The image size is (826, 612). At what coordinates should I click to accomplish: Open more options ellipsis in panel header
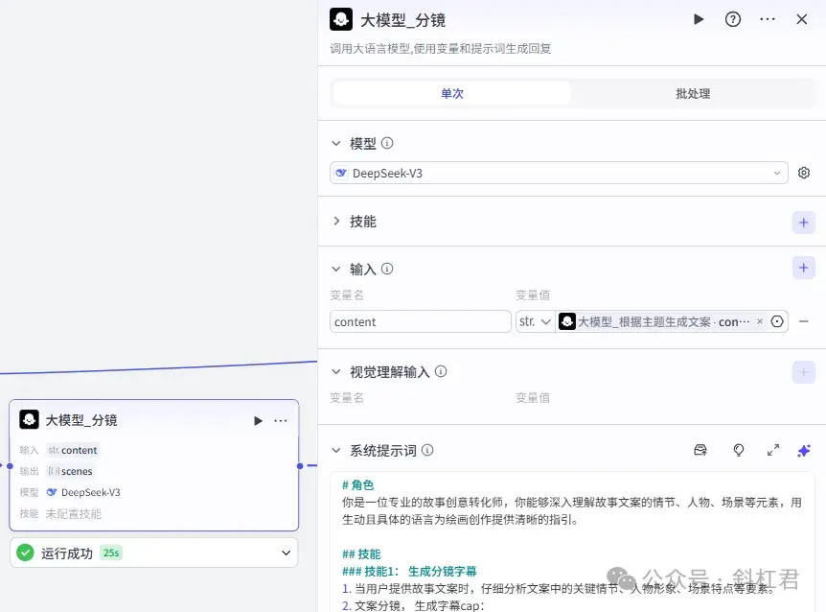click(768, 19)
